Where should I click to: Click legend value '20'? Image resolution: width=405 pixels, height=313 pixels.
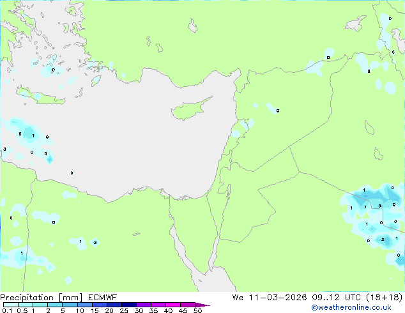click(x=109, y=310)
